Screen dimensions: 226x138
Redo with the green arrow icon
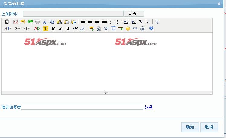click(30, 22)
